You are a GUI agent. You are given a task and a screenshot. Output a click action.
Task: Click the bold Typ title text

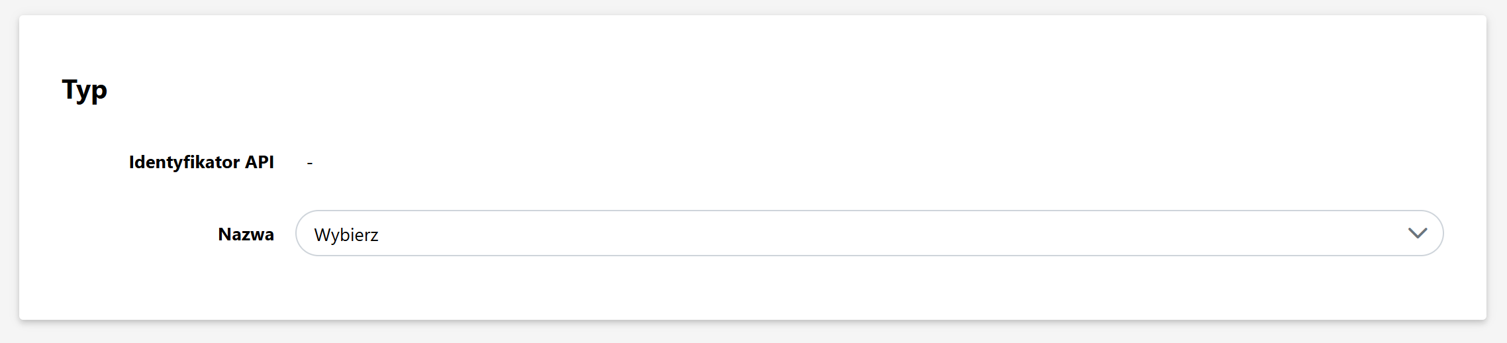coord(85,89)
